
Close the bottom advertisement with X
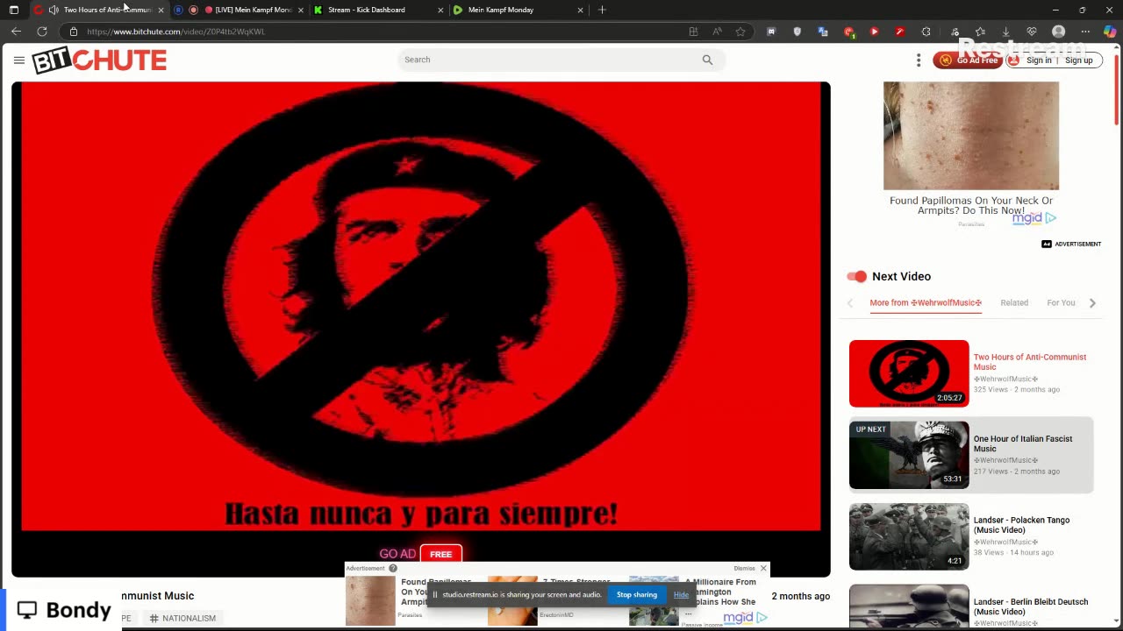[x=763, y=568]
